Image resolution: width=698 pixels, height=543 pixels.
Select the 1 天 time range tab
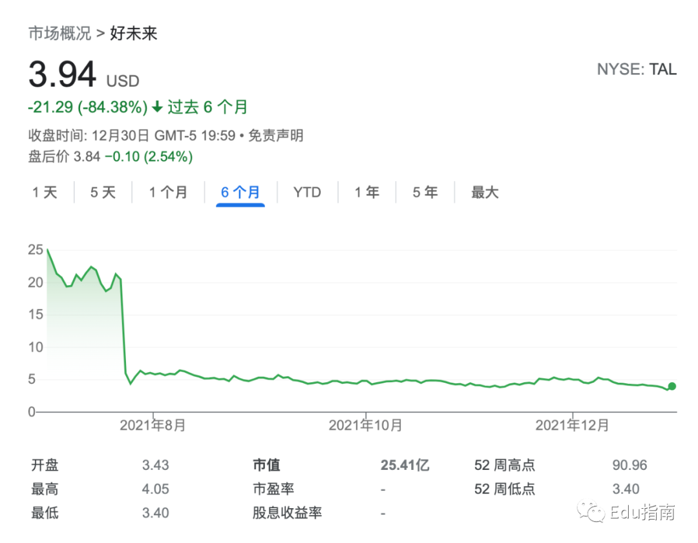(45, 192)
